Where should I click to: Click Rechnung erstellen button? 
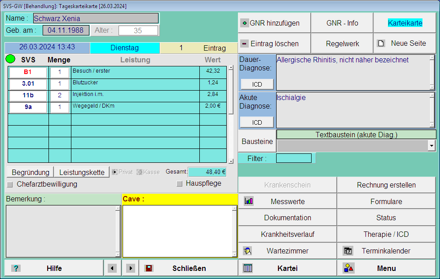point(386,185)
